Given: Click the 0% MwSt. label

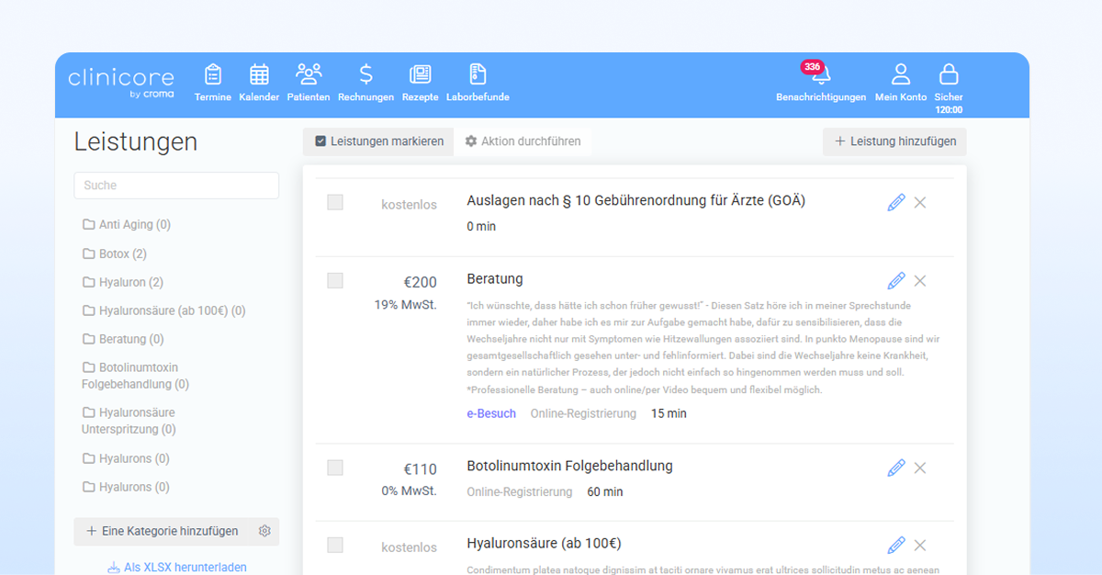Looking at the screenshot, I should click(x=410, y=491).
